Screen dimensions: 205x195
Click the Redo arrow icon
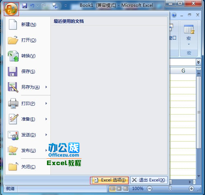(x=43, y=6)
